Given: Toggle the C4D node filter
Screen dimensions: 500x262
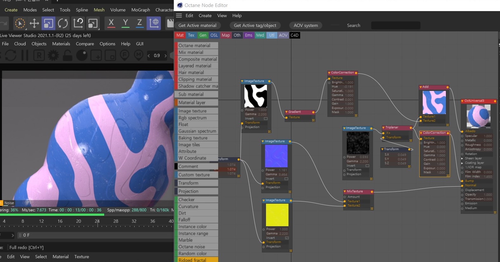Looking at the screenshot, I should [x=294, y=35].
